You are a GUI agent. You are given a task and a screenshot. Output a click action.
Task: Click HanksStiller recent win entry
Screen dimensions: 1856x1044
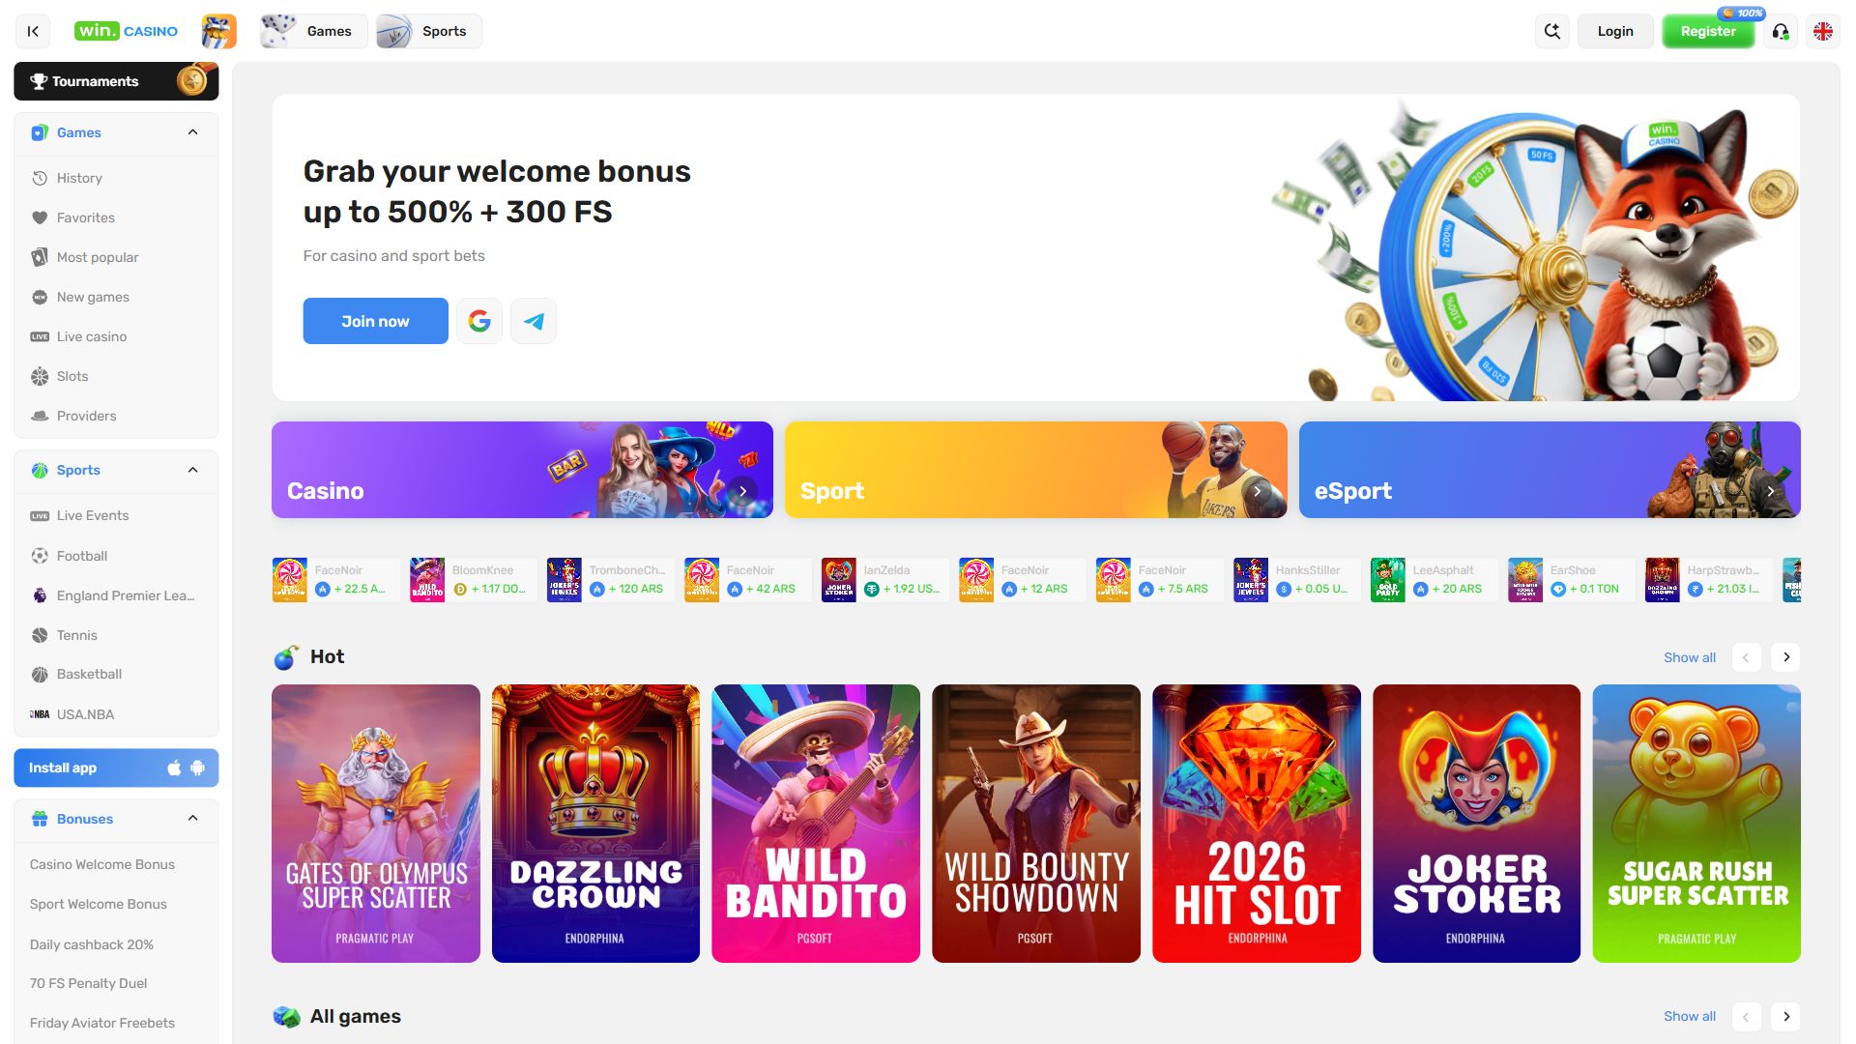click(1296, 580)
